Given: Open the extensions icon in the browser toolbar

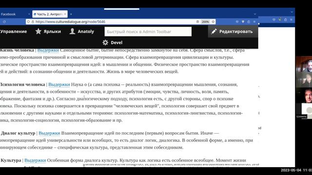Looking at the screenshot, I should point(249,21).
